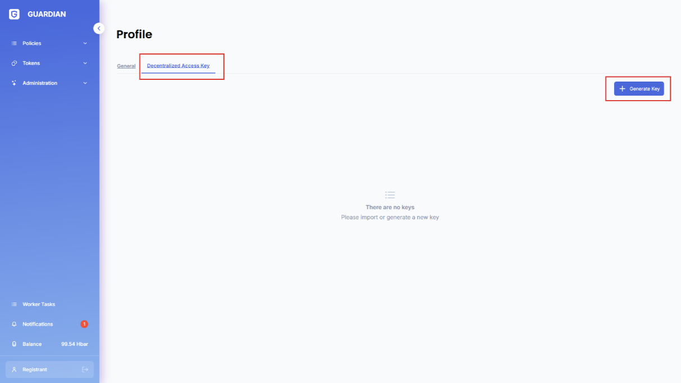Expand the Administration menu chevron

(85, 83)
